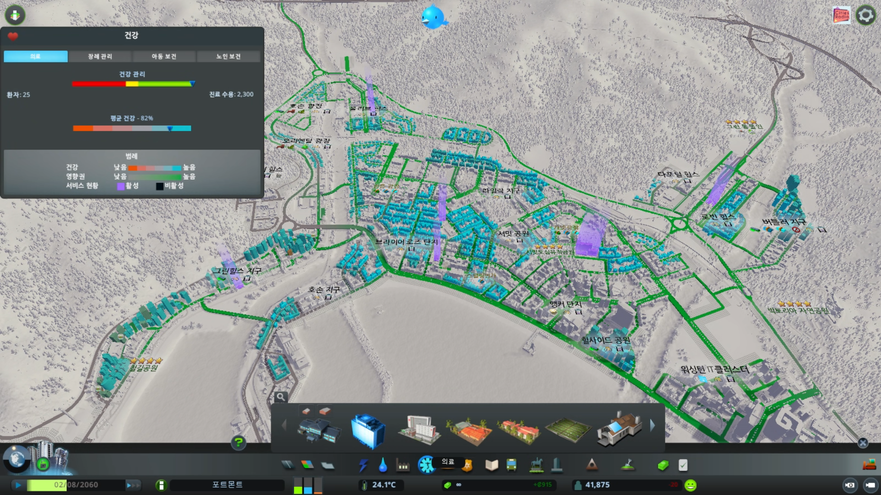This screenshot has width=881, height=495.
Task: Open the economy money icon
Action: click(663, 465)
